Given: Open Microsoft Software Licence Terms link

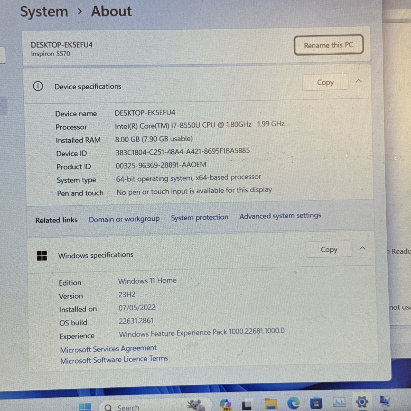Looking at the screenshot, I should click(x=114, y=359).
